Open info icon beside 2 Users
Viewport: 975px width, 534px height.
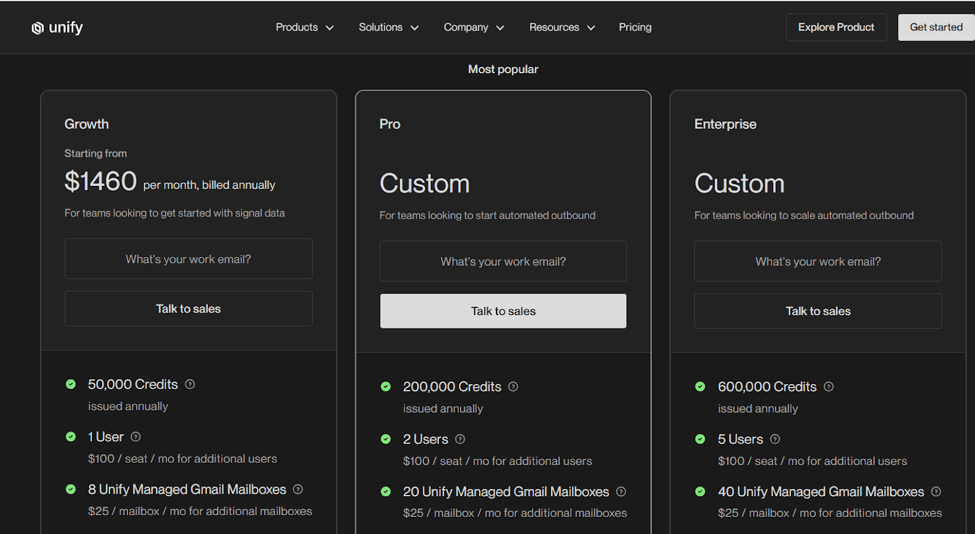pyautogui.click(x=460, y=439)
